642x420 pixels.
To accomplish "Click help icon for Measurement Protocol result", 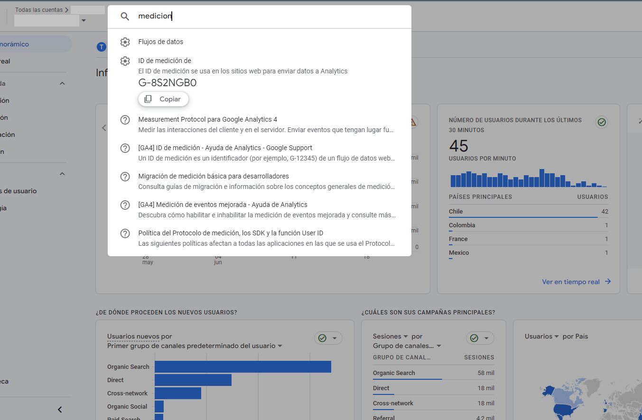I will tap(125, 120).
